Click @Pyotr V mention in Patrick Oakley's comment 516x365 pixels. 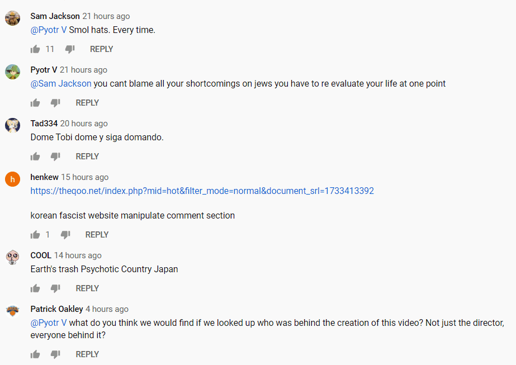coord(49,323)
